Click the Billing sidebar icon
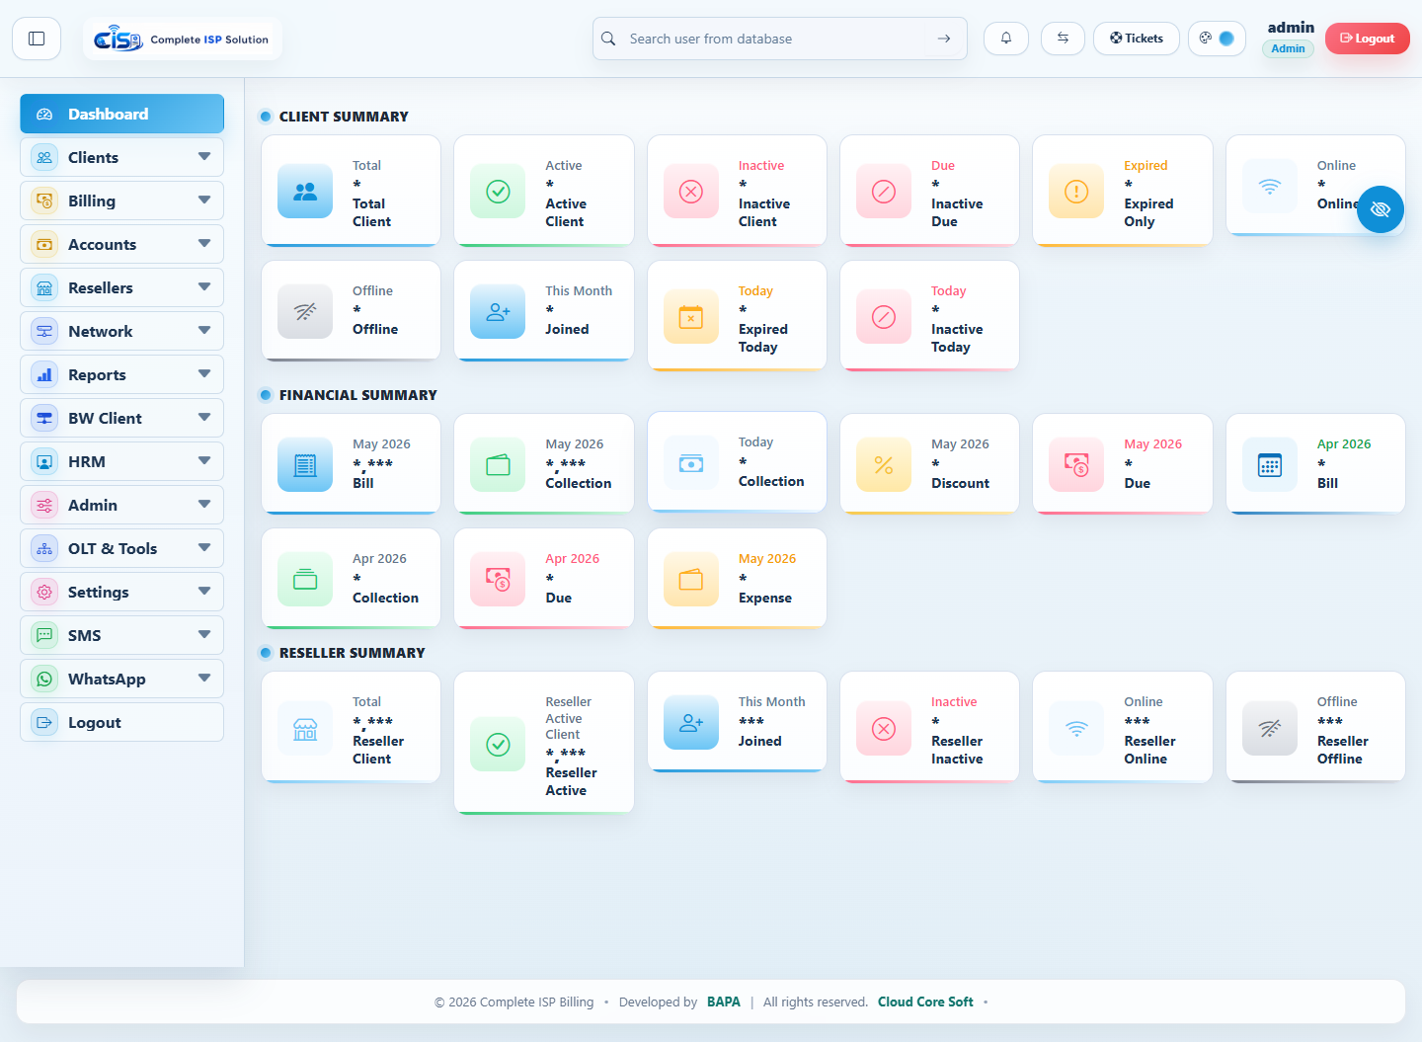Image resolution: width=1422 pixels, height=1042 pixels. (x=44, y=200)
